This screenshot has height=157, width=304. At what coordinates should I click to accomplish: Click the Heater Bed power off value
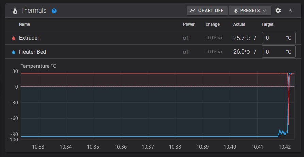click(x=186, y=52)
